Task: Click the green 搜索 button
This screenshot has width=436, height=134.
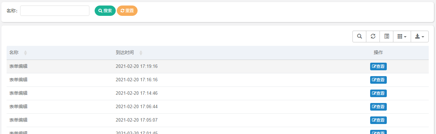Action: click(105, 11)
